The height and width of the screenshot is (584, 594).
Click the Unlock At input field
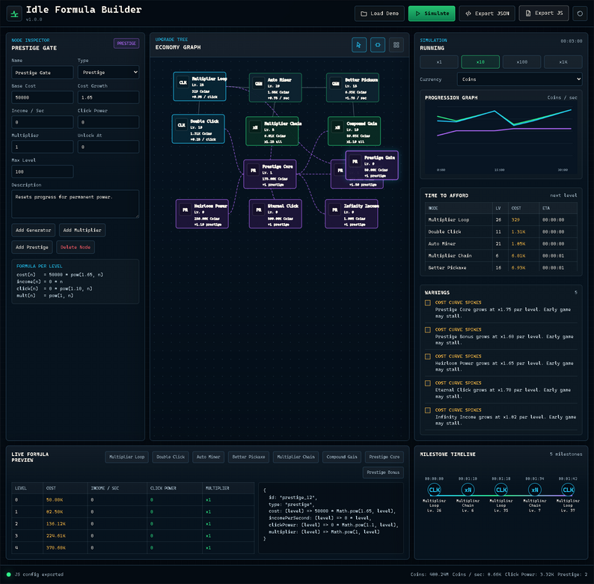pos(108,147)
